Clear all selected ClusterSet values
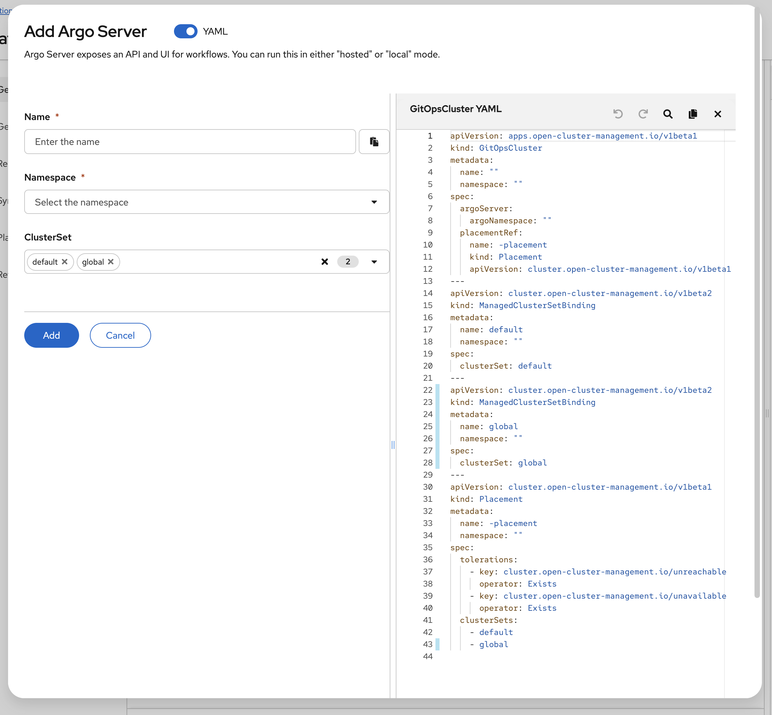This screenshot has height=715, width=772. (x=324, y=262)
